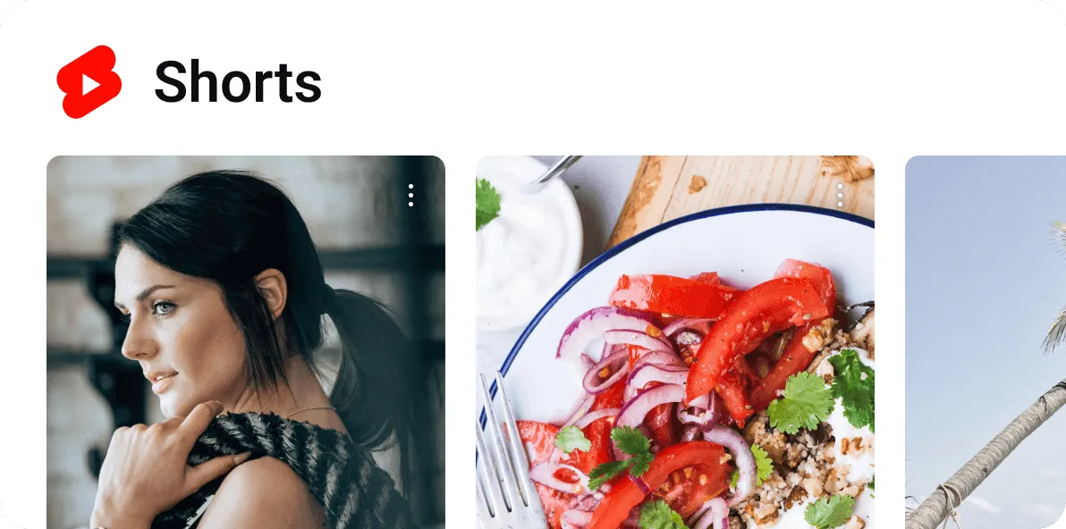
Task: Click the cilantro leaf beside the yogurt bowl
Action: pos(486,202)
